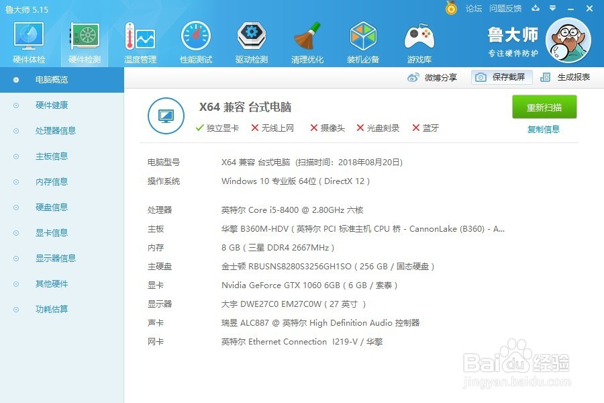Copy hardware info via 复制信息 link
The height and width of the screenshot is (403, 604).
(x=544, y=128)
